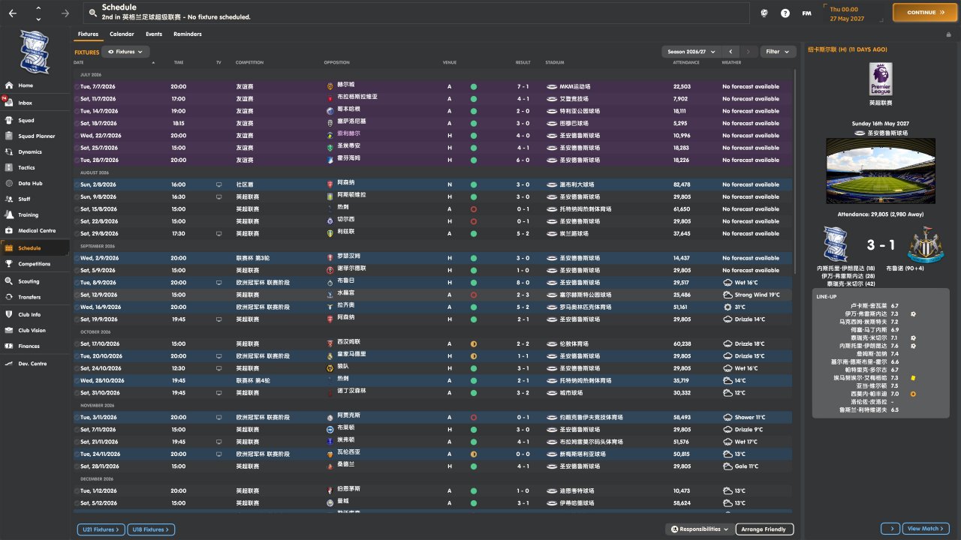Screen dimensions: 961x540
Task: Switch to the Reminders tab
Action: (187, 34)
